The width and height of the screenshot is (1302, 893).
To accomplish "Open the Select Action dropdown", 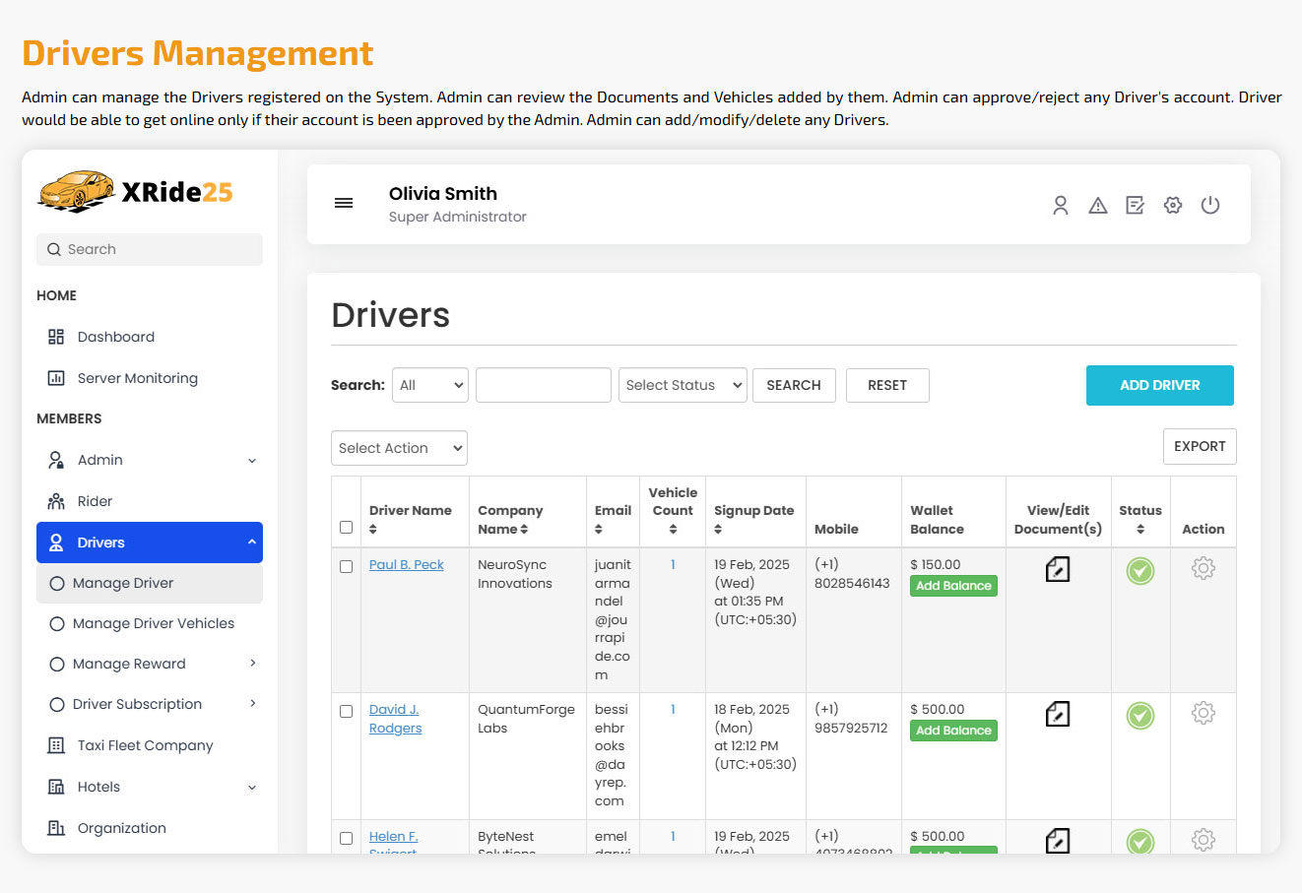I will coord(399,448).
